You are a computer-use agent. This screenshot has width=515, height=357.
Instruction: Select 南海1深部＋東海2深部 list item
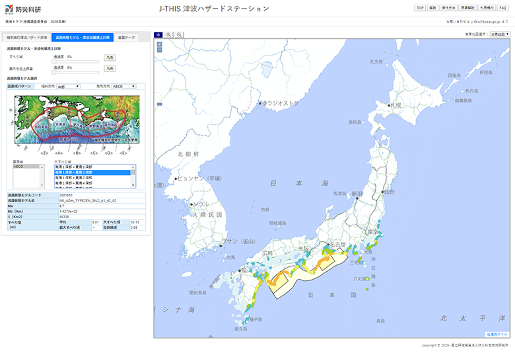(x=92, y=172)
